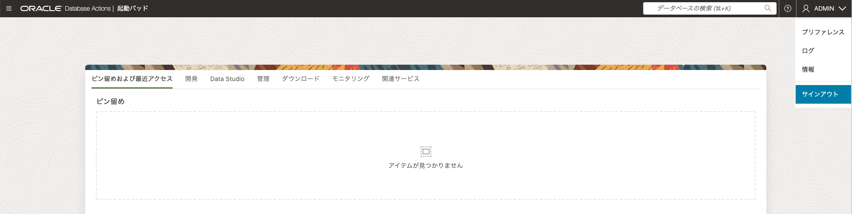This screenshot has height=214, width=852.
Task: Open the 関連サービス tab
Action: click(401, 78)
